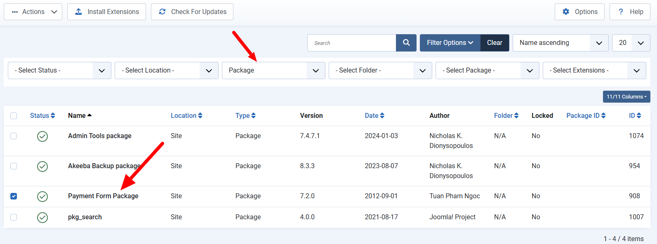657x244 pixels.
Task: Click Check For Updates button
Action: pos(192,12)
